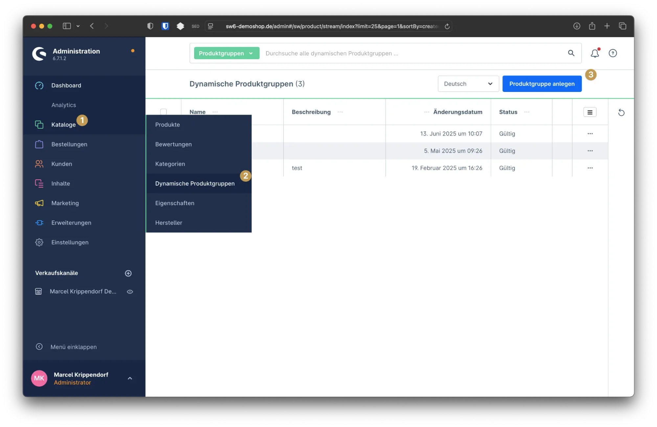Collapse the Marcel Krippendorf user menu chevron
657x427 pixels.
[x=130, y=378]
